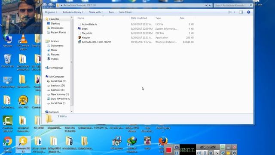Screen dimensions: 275x155
Task: Open the recorder drawing pencil tool
Action: click(x=223, y=153)
